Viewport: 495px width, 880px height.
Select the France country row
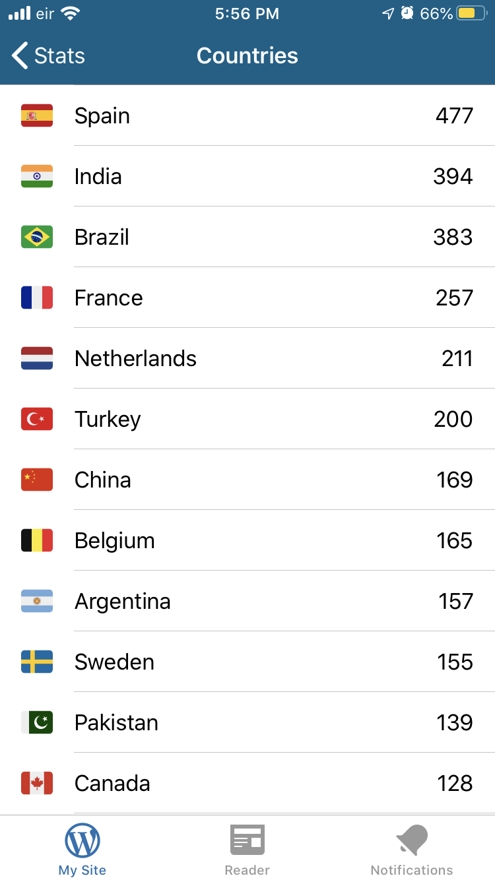click(247, 298)
